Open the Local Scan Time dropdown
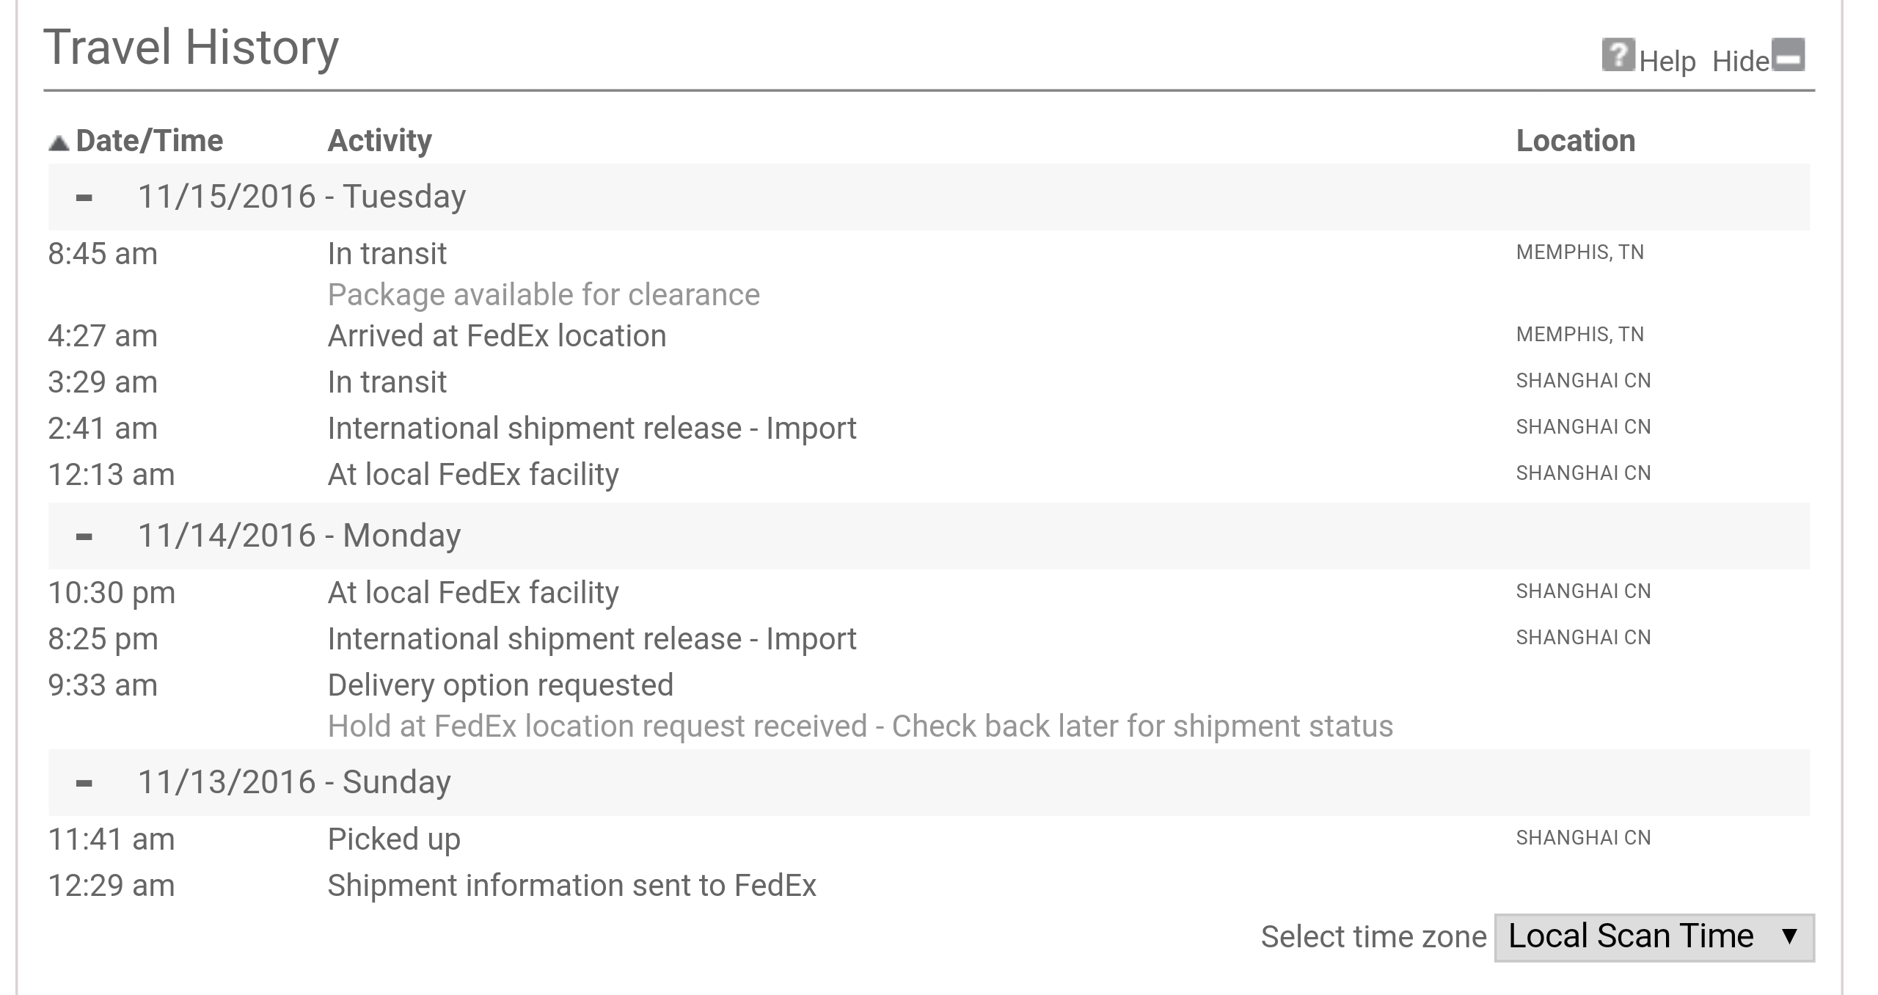This screenshot has height=995, width=1878. click(x=1654, y=937)
